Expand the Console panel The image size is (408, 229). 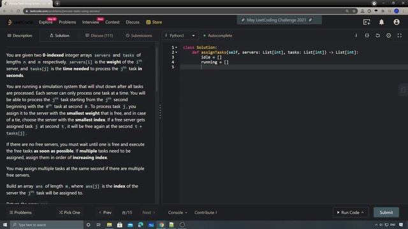tap(177, 212)
